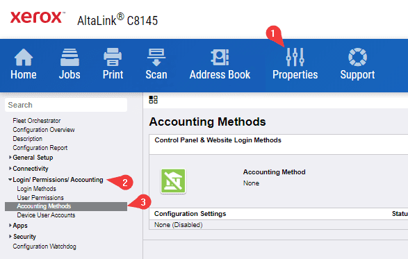Go to the Home icon

coord(24,57)
